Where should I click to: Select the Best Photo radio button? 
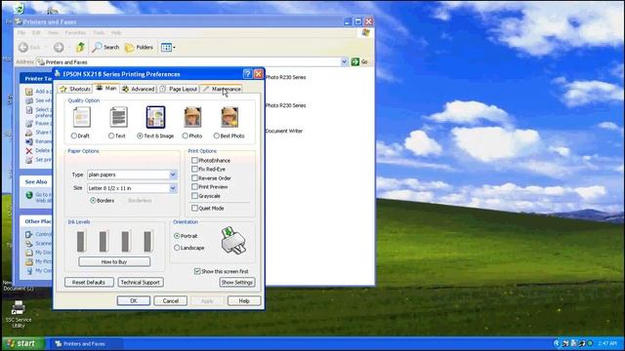tap(217, 136)
